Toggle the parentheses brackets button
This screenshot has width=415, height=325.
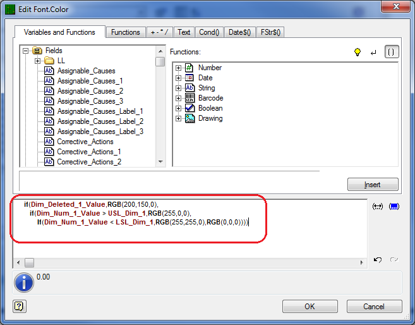coord(391,52)
